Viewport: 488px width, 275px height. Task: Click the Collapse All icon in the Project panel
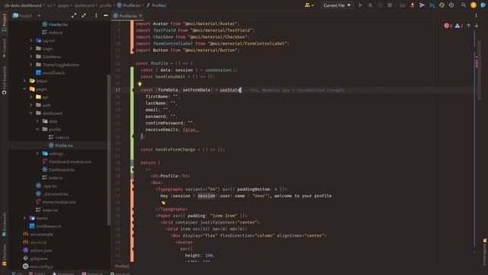[x=83, y=15]
